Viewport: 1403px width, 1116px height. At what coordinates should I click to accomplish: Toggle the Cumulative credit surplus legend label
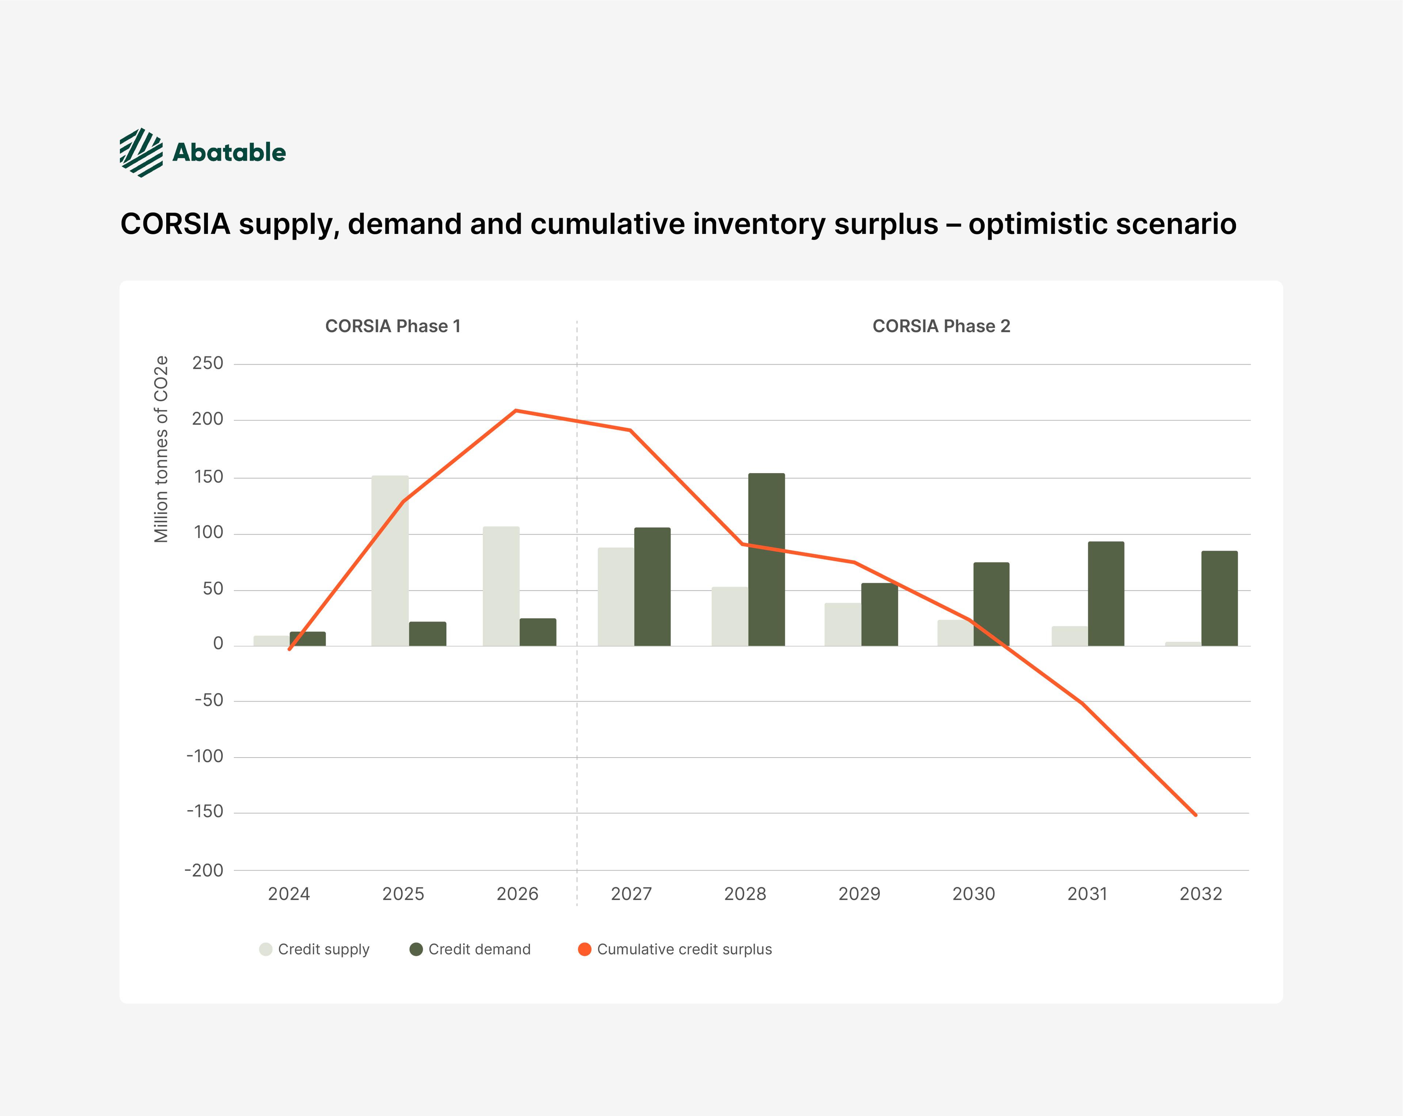pos(685,949)
